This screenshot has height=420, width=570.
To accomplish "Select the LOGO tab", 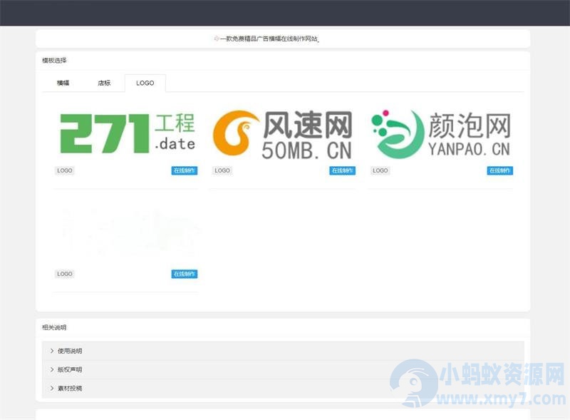I will tap(145, 83).
